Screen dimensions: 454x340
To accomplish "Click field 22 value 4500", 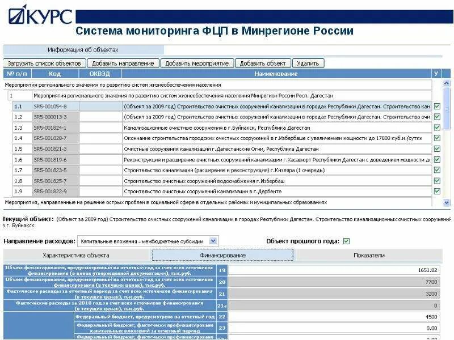I will pyautogui.click(x=334, y=317).
